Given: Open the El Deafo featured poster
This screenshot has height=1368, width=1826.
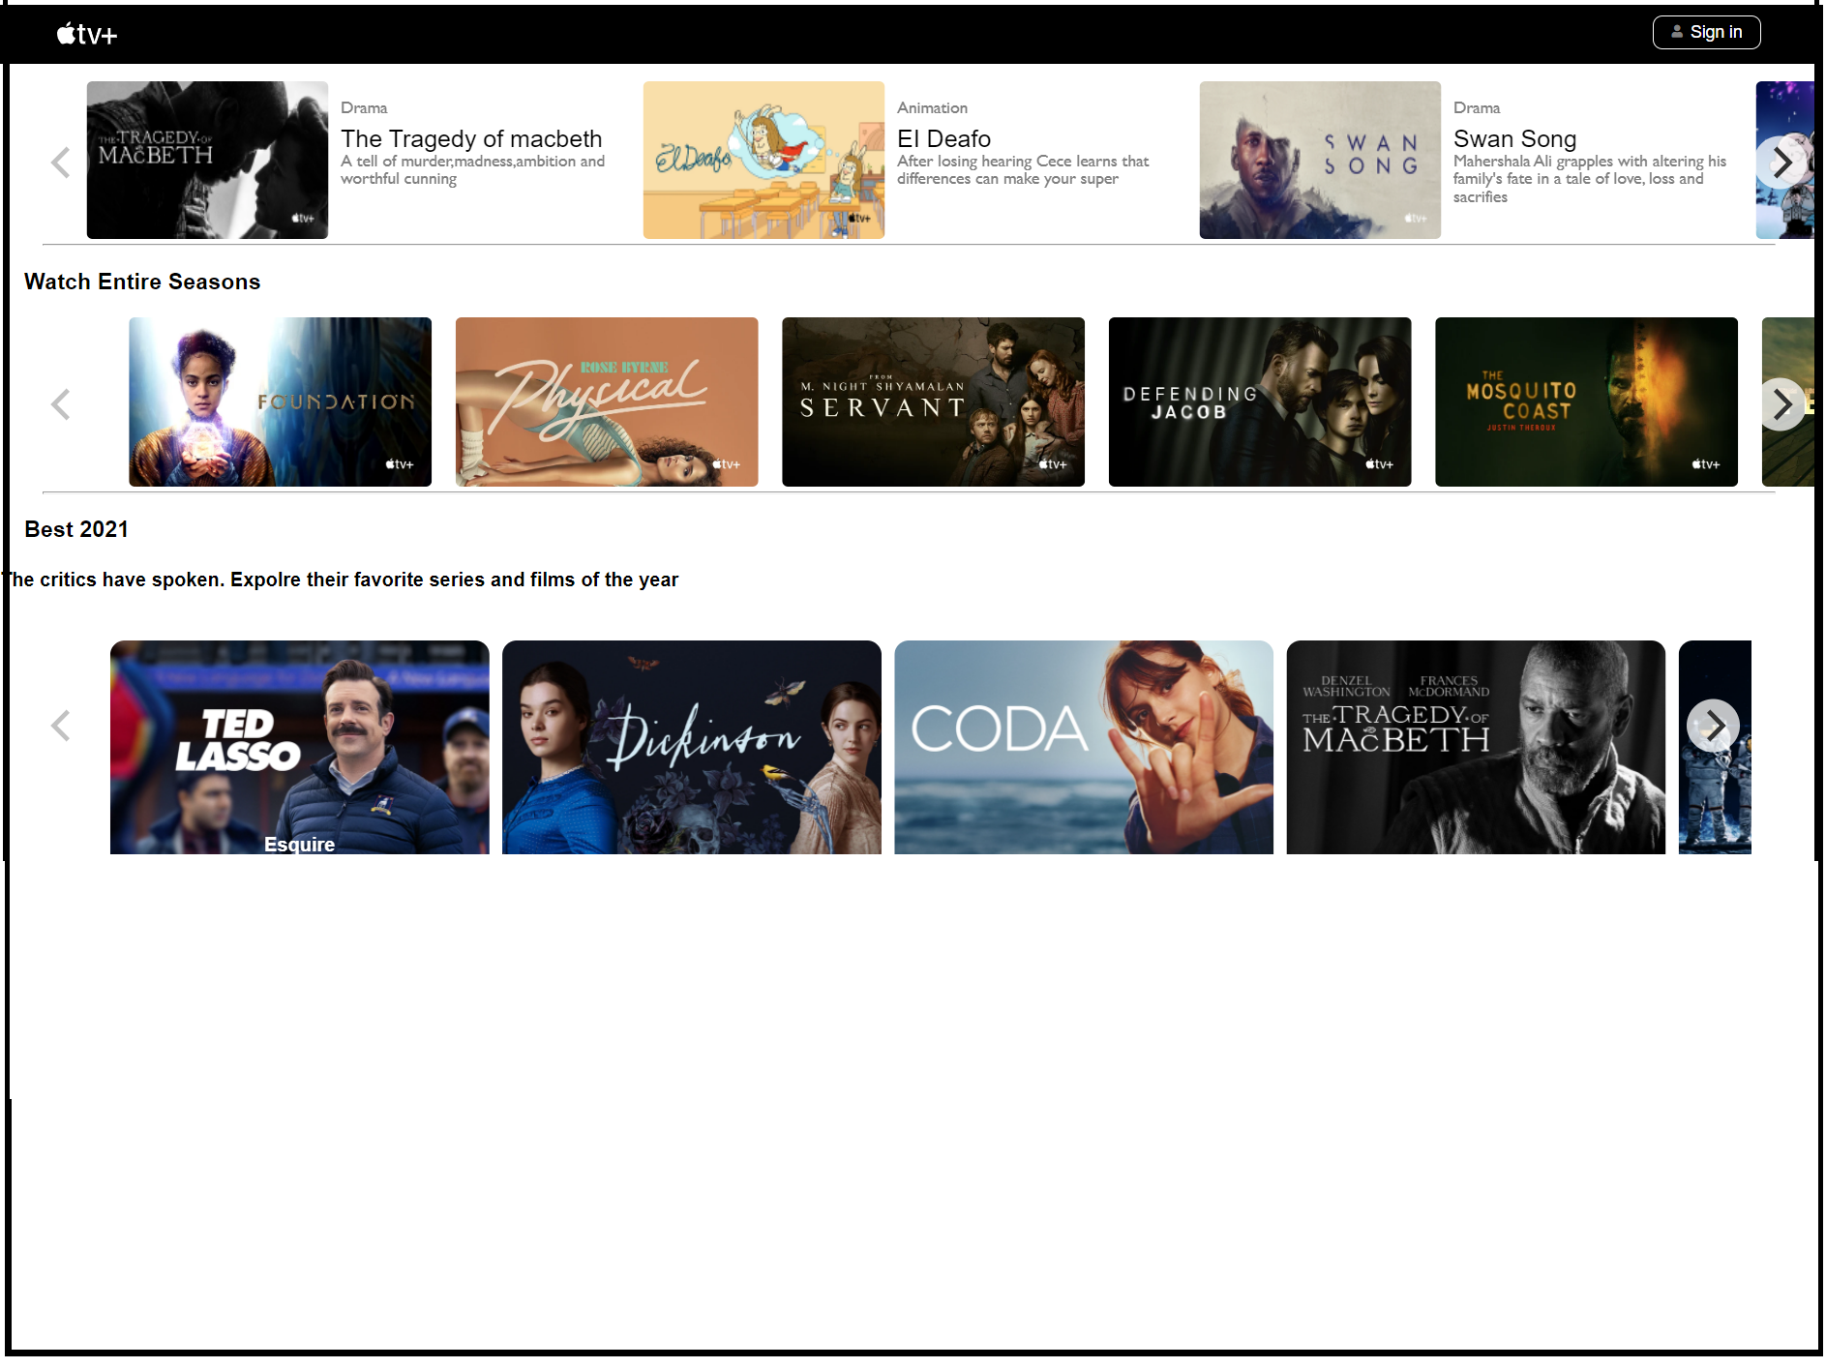Looking at the screenshot, I should [x=763, y=160].
